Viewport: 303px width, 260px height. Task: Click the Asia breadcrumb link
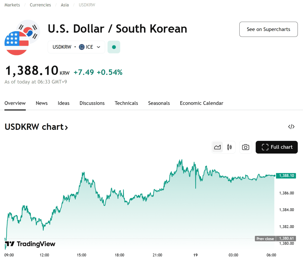[x=65, y=5]
